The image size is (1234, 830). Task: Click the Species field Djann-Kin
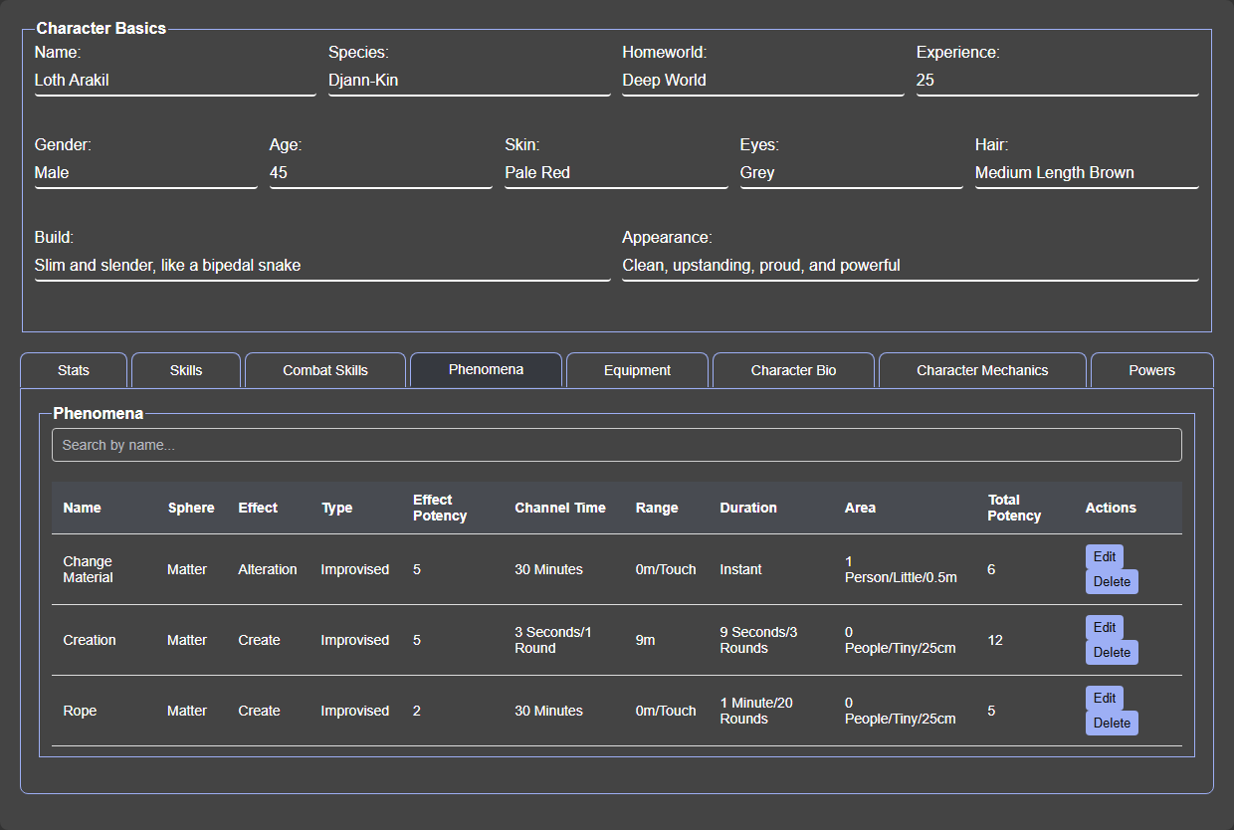pyautogui.click(x=470, y=81)
